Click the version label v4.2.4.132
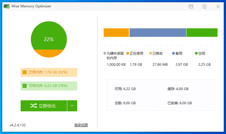 (18, 125)
